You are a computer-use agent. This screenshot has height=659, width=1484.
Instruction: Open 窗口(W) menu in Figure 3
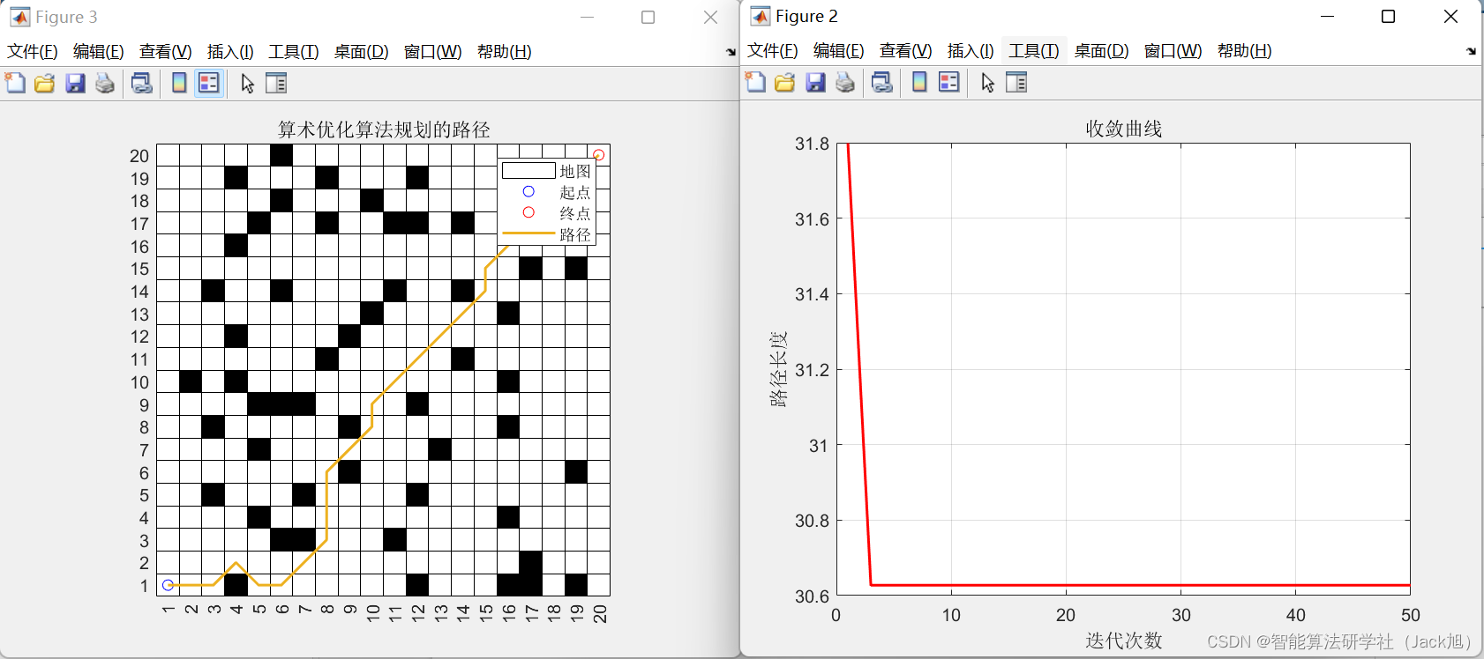tap(433, 52)
